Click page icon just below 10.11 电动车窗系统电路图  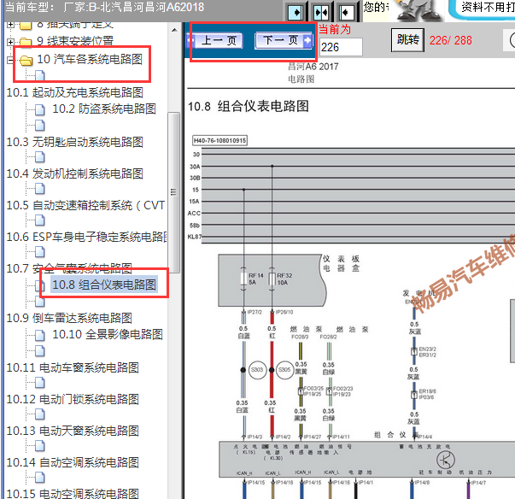click(40, 383)
